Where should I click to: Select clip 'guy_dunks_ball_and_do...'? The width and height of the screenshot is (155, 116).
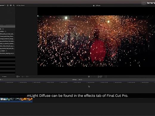click(x=7, y=48)
